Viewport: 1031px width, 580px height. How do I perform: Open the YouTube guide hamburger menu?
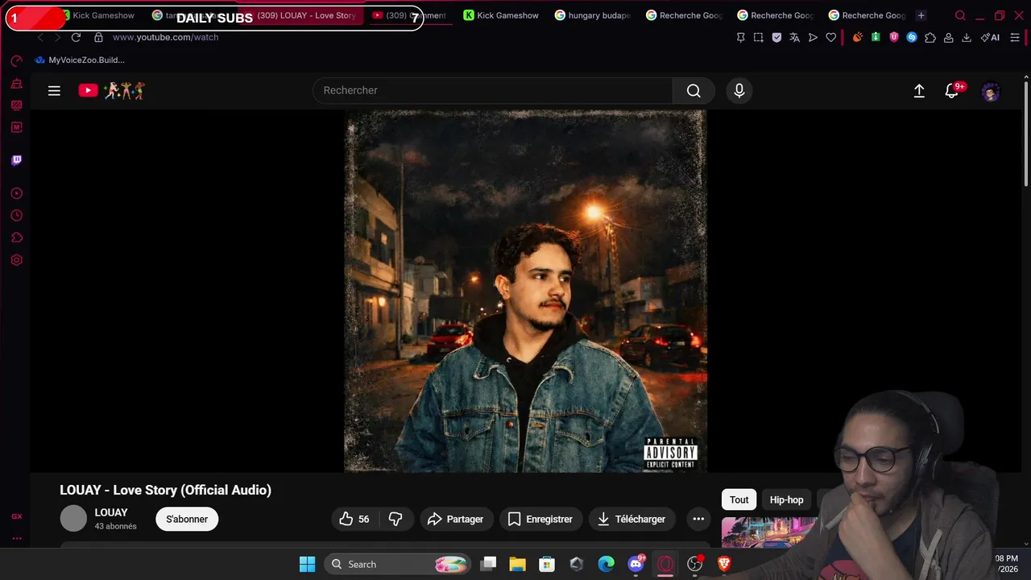(54, 91)
